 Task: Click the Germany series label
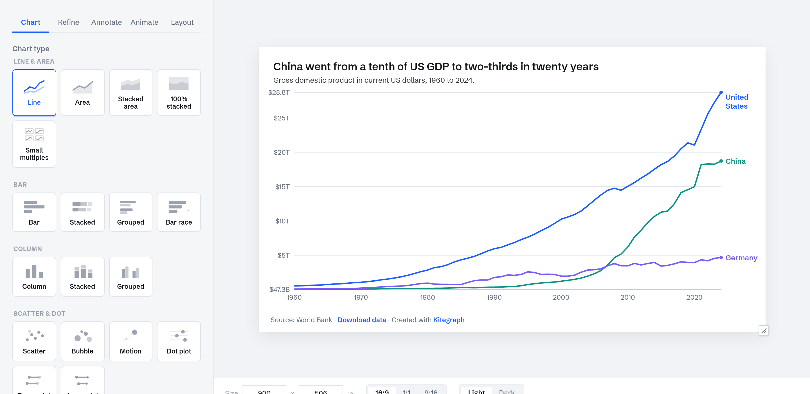(x=741, y=258)
